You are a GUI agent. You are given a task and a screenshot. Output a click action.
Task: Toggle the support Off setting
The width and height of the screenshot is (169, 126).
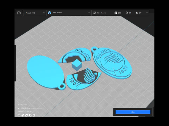[129, 13]
